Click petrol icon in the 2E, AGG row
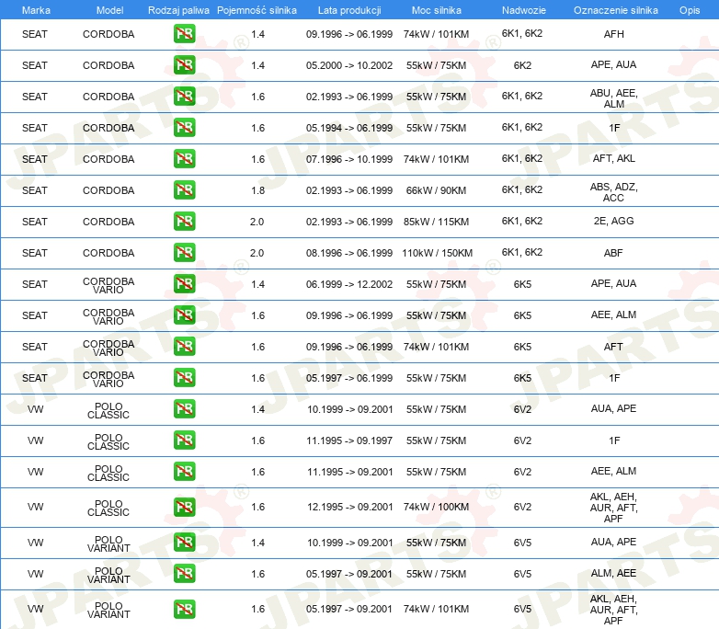Screen dimensions: 719x629 pyautogui.click(x=184, y=221)
